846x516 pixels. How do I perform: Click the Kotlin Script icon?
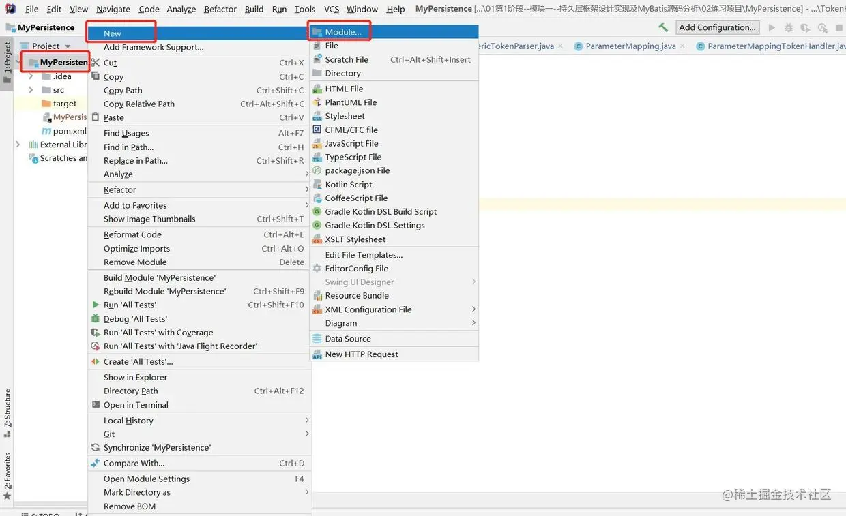[x=317, y=184]
